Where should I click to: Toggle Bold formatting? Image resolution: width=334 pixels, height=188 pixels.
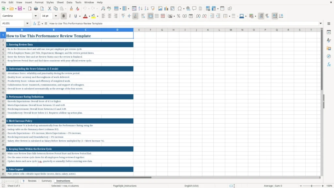[x=64, y=16]
